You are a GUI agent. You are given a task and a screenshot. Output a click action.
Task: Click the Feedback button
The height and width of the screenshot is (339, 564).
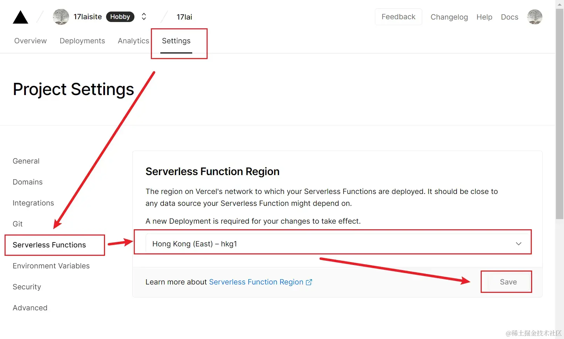(x=398, y=16)
